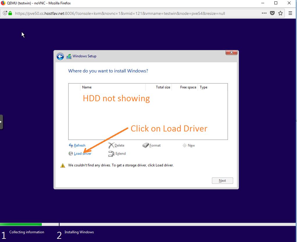
Task: Click the New starburst icon
Action: click(x=184, y=145)
